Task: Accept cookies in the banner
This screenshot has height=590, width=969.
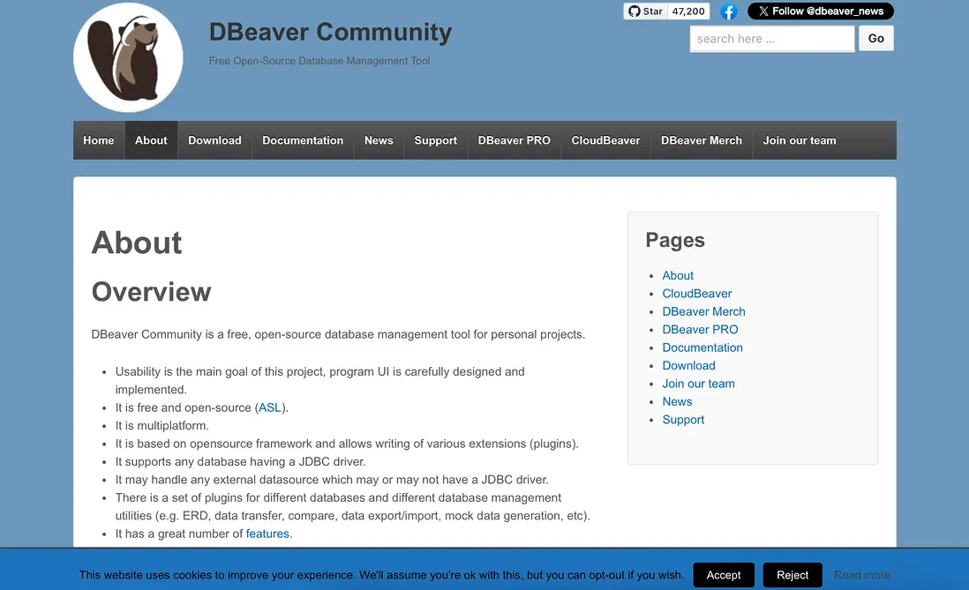Action: (724, 574)
